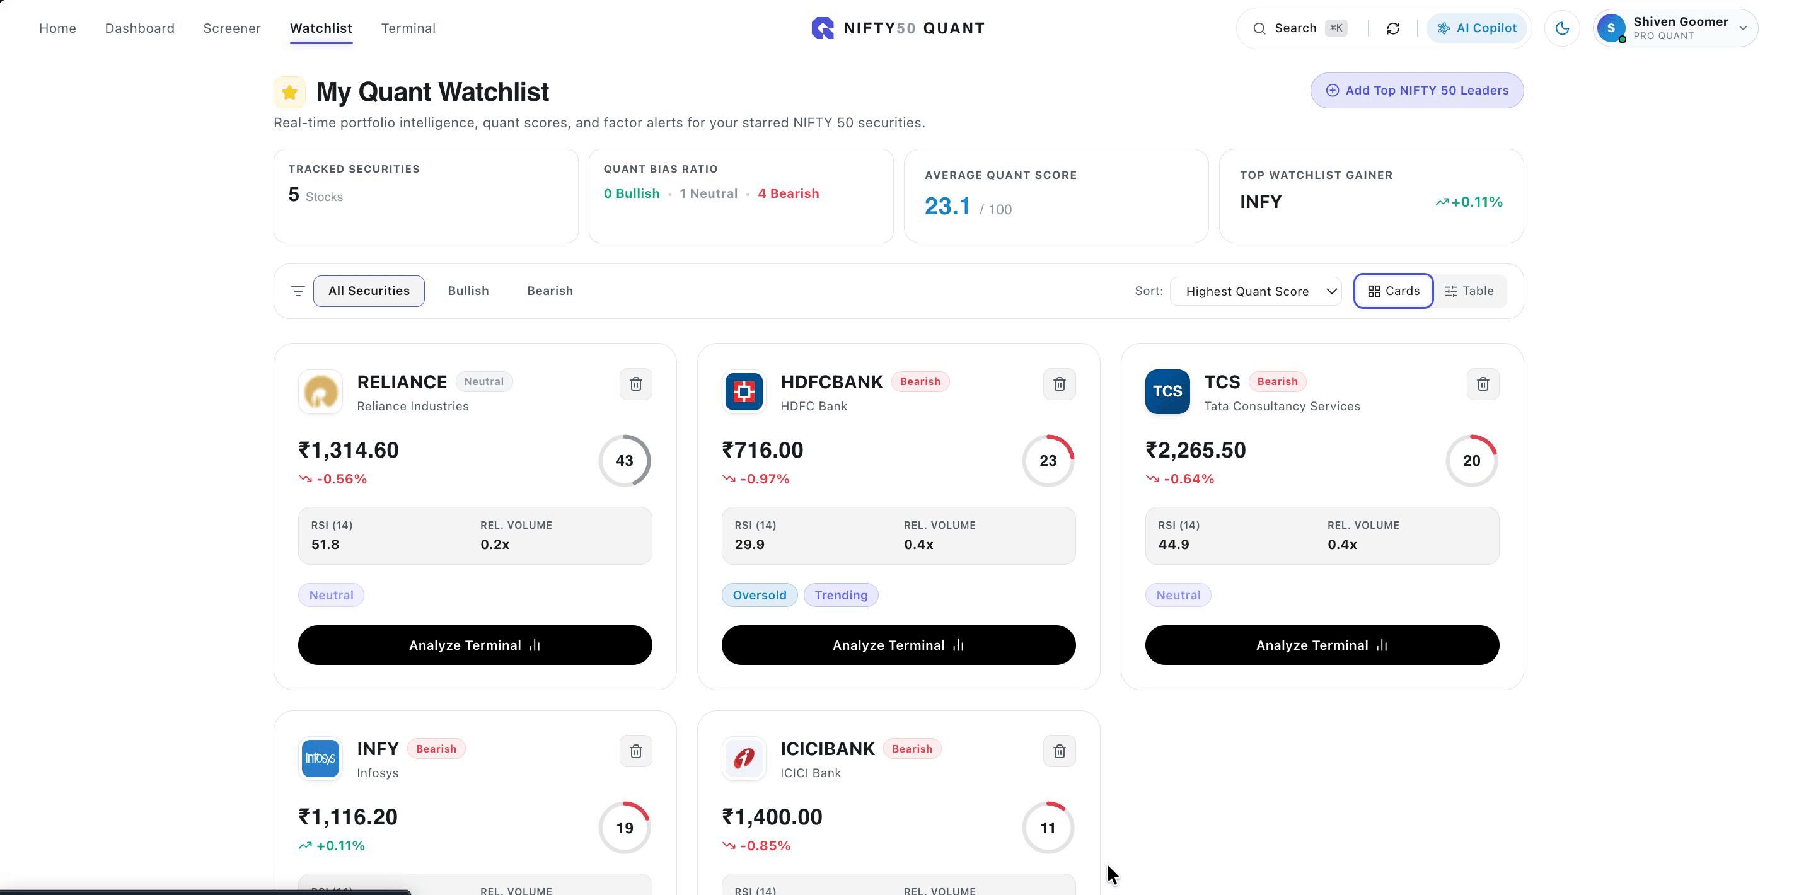Open the Terminal tab
Viewport: 1794px width, 895px height.
[x=408, y=28]
